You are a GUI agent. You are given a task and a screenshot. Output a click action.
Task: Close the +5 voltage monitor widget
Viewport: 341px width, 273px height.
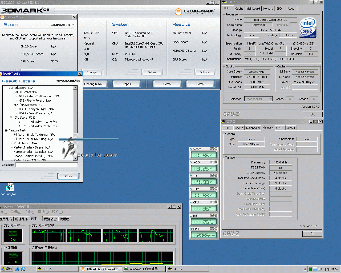point(216,175)
